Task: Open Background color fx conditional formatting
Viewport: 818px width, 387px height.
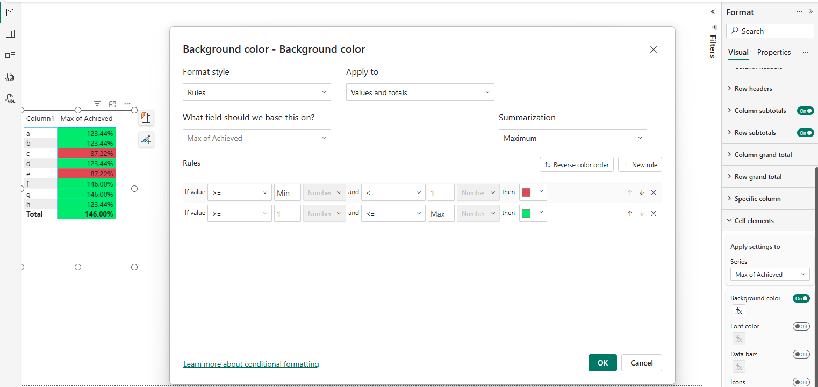Action: coord(739,311)
